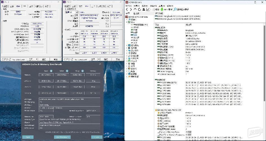The width and height of the screenshot is (266, 141).
Task: Refresh the AIDA64 page
Action: 139,10
